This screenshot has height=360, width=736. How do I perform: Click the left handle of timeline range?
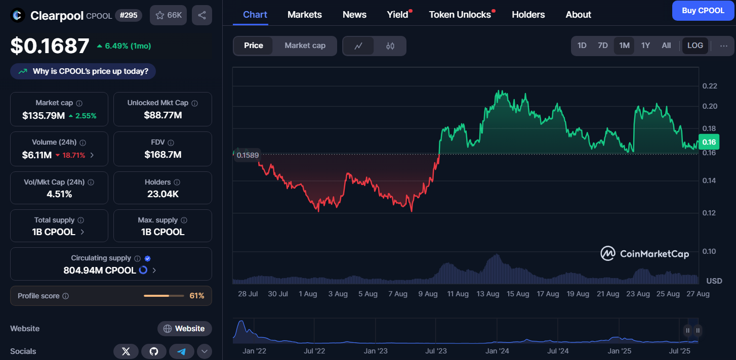click(x=687, y=331)
